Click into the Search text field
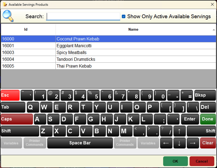Screen dimensions: 217x168 83,16
